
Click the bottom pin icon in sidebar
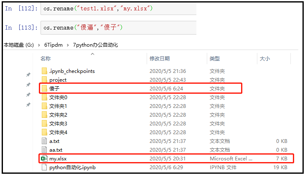[28, 105]
